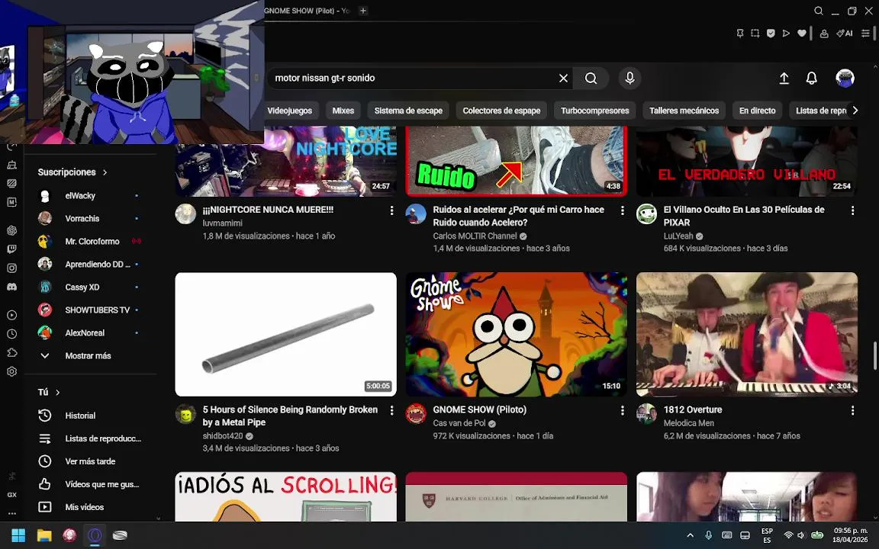Screen dimensions: 879x549
Task: Open Opera settings gear in sidebar
Action: tap(11, 371)
